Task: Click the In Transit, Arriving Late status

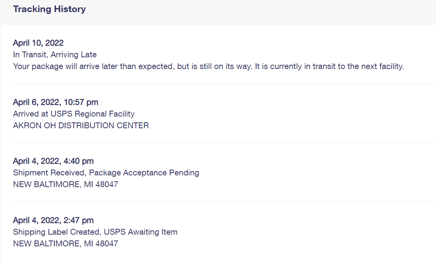Action: (x=55, y=55)
